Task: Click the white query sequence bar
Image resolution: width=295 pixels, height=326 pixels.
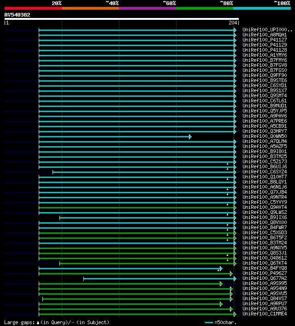Action: (122, 19)
